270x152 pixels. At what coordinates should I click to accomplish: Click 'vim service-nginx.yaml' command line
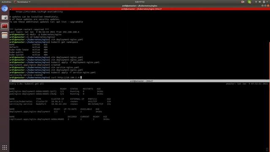(x=44, y=68)
